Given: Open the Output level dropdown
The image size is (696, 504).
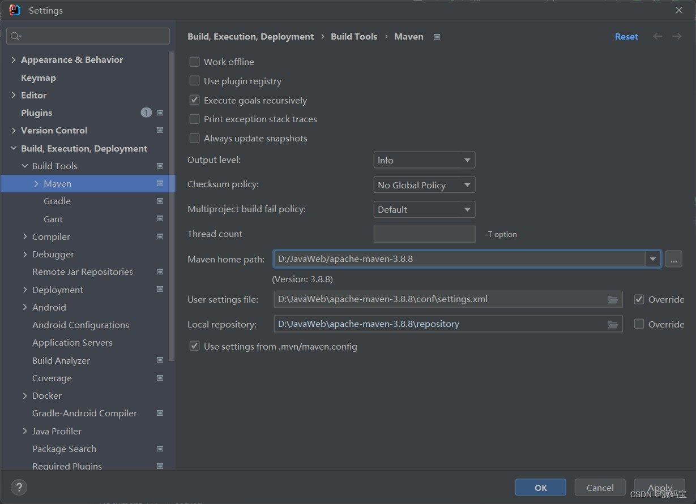Looking at the screenshot, I should click(x=424, y=160).
